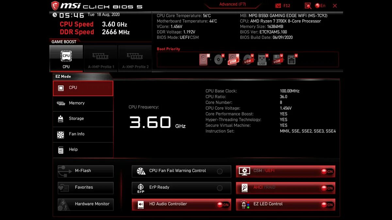Click the ErP leaf icon
This screenshot has width=392, height=220.
[141, 188]
